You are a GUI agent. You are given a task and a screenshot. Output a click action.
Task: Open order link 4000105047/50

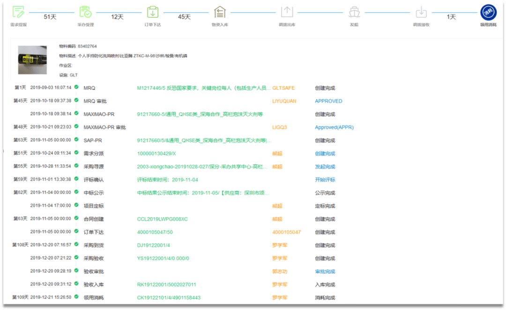point(155,232)
